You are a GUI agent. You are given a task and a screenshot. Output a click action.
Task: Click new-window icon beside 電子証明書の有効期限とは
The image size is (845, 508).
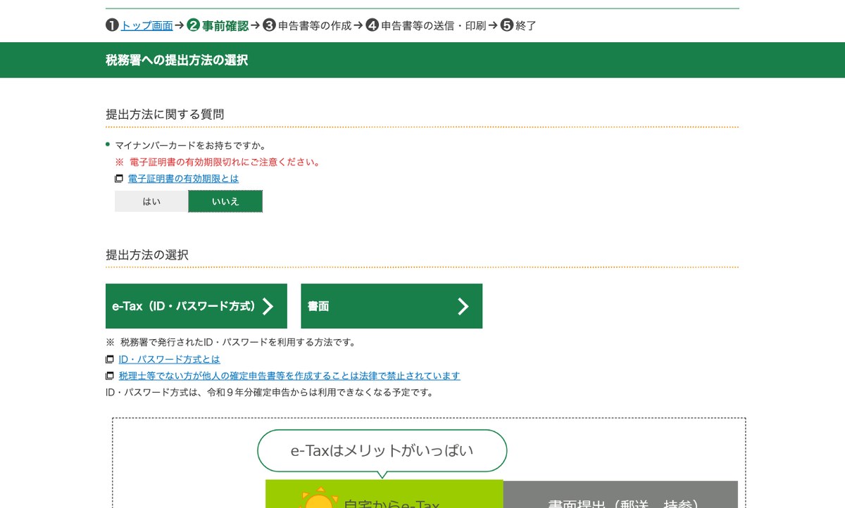pyautogui.click(x=119, y=179)
